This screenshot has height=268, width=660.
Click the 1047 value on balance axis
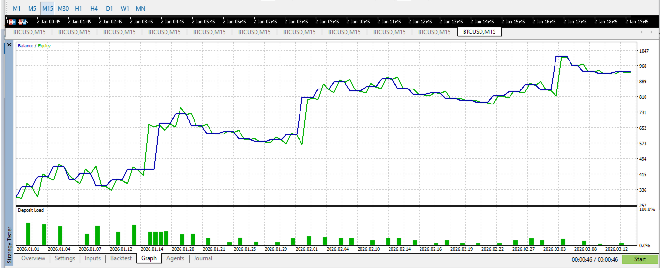[x=644, y=51]
